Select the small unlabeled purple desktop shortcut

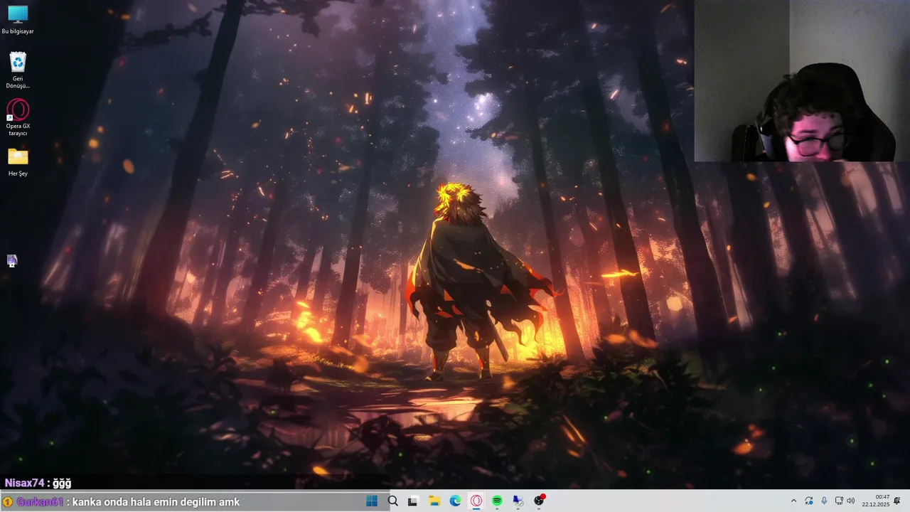click(12, 261)
